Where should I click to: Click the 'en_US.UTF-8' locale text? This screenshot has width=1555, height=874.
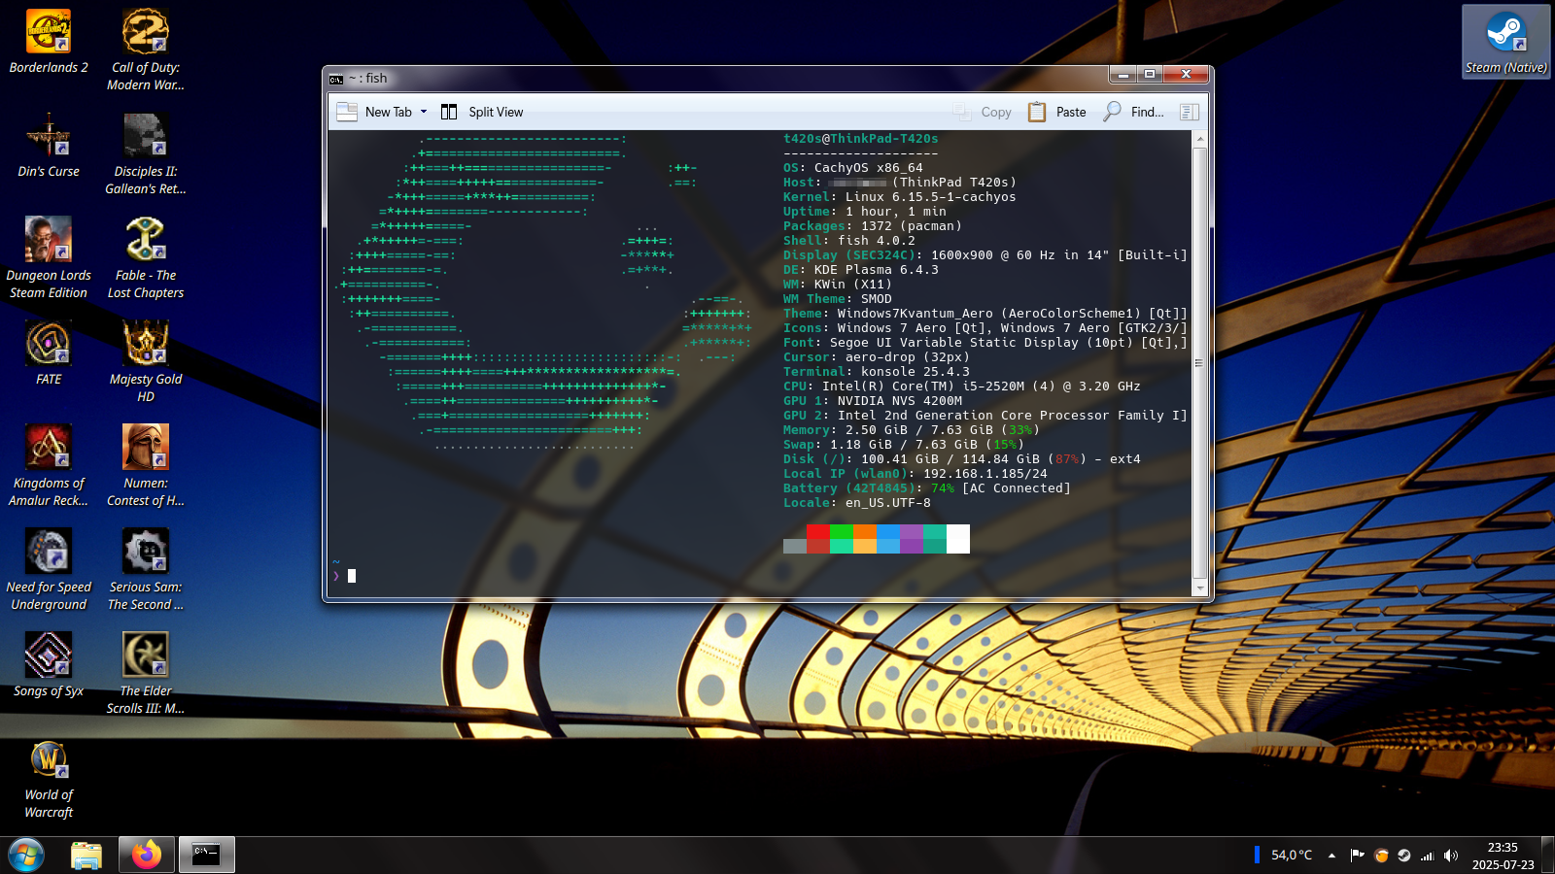[x=888, y=503]
